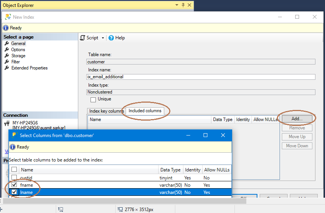Pin the Object Explorer panel
325x213 pixels.
coord(183,5)
